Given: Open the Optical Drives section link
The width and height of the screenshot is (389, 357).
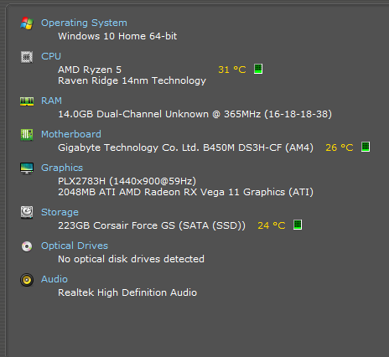Looking at the screenshot, I should click(x=75, y=246).
